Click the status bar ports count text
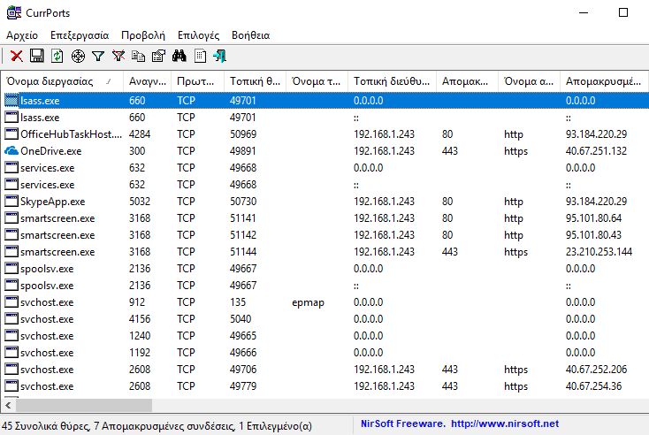 click(157, 426)
